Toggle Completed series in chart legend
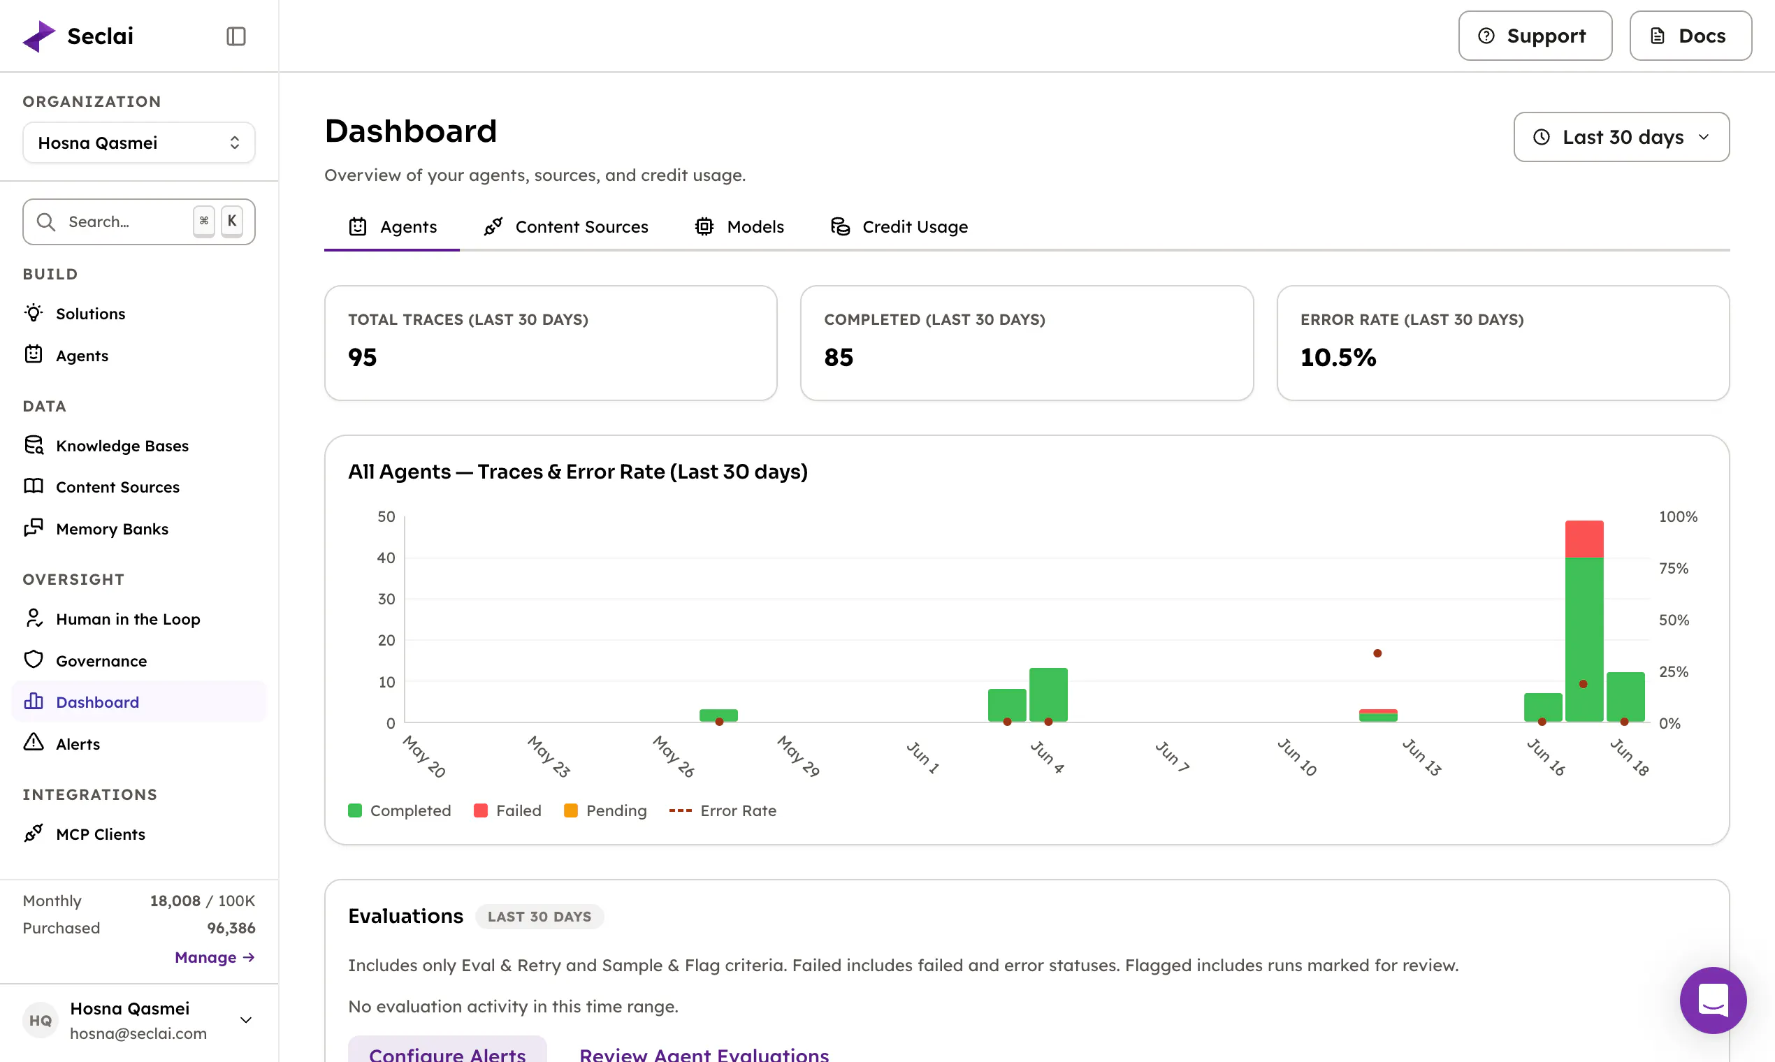The height and width of the screenshot is (1062, 1775). [400, 810]
